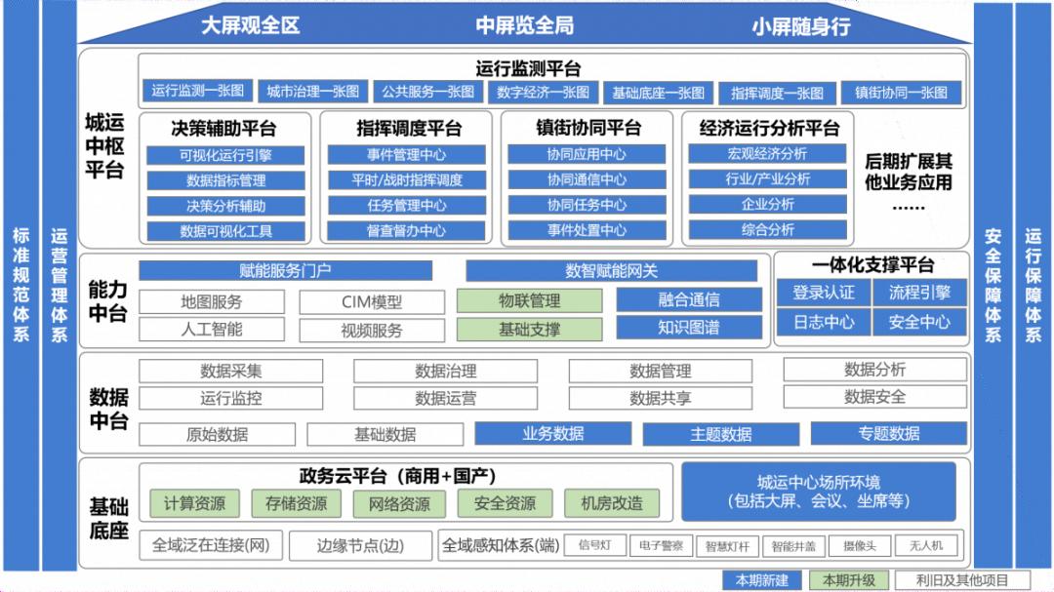Open the 数智赋能网关 link
This screenshot has height=592, width=1054.
point(614,271)
